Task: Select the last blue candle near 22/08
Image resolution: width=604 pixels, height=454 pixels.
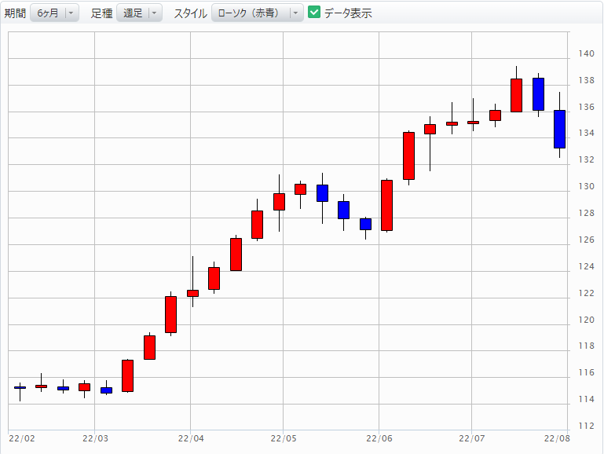Action: pyautogui.click(x=560, y=129)
